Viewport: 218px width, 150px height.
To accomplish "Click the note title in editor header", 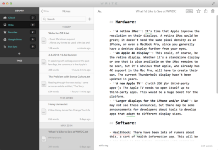I will coord(156,11).
